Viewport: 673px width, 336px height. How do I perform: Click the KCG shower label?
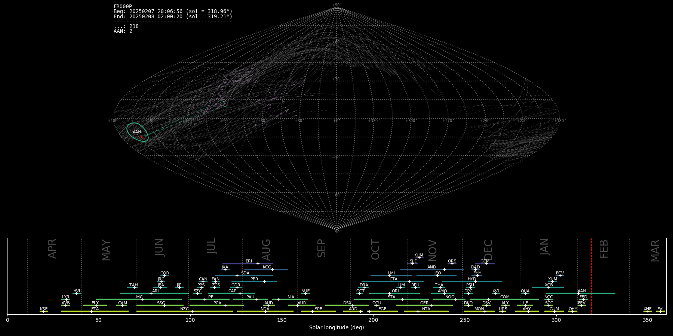pyautogui.click(x=267, y=267)
